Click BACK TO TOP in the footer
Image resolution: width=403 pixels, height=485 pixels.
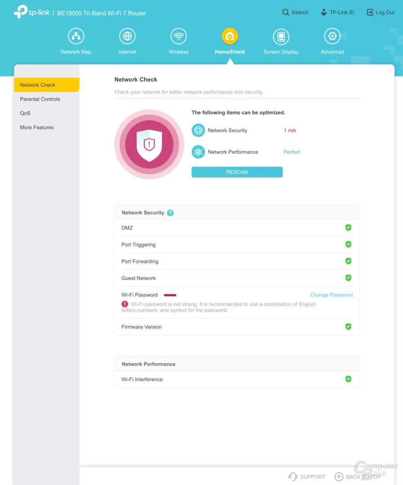(x=358, y=477)
